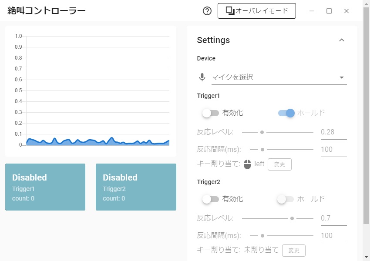Enable the Trigger1 有効化 toggle
Viewport: 370px width, 261px height.
click(209, 113)
